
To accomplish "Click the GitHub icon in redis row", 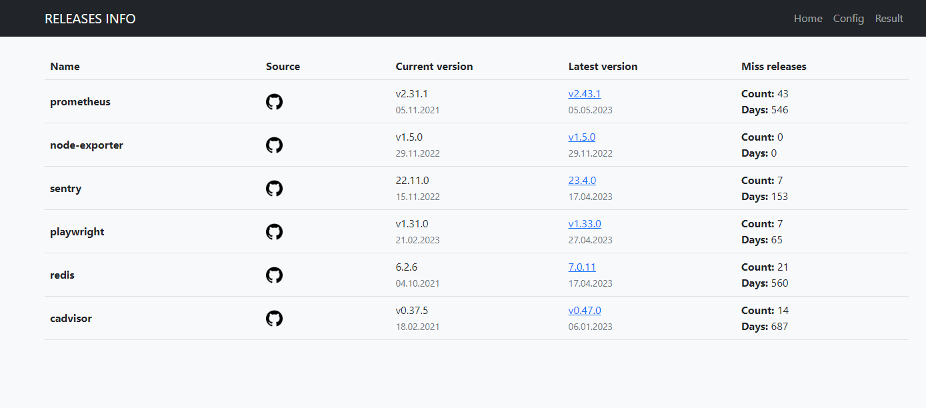I will click(274, 275).
